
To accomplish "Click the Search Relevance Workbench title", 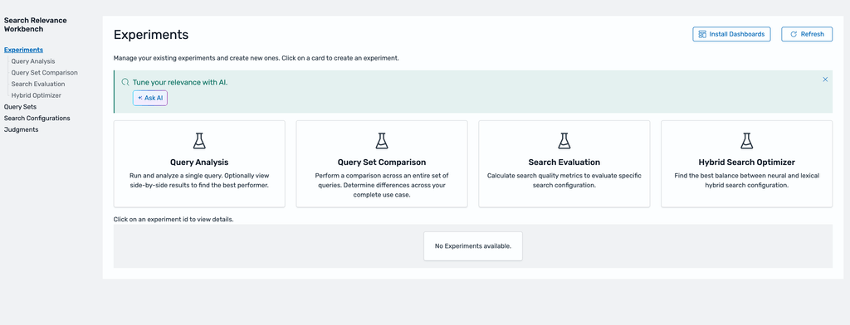I will 35,24.
